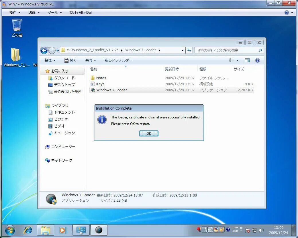This screenshot has width=298, height=238.
Task: Click the IME help question mark icon
Action: click(x=228, y=230)
